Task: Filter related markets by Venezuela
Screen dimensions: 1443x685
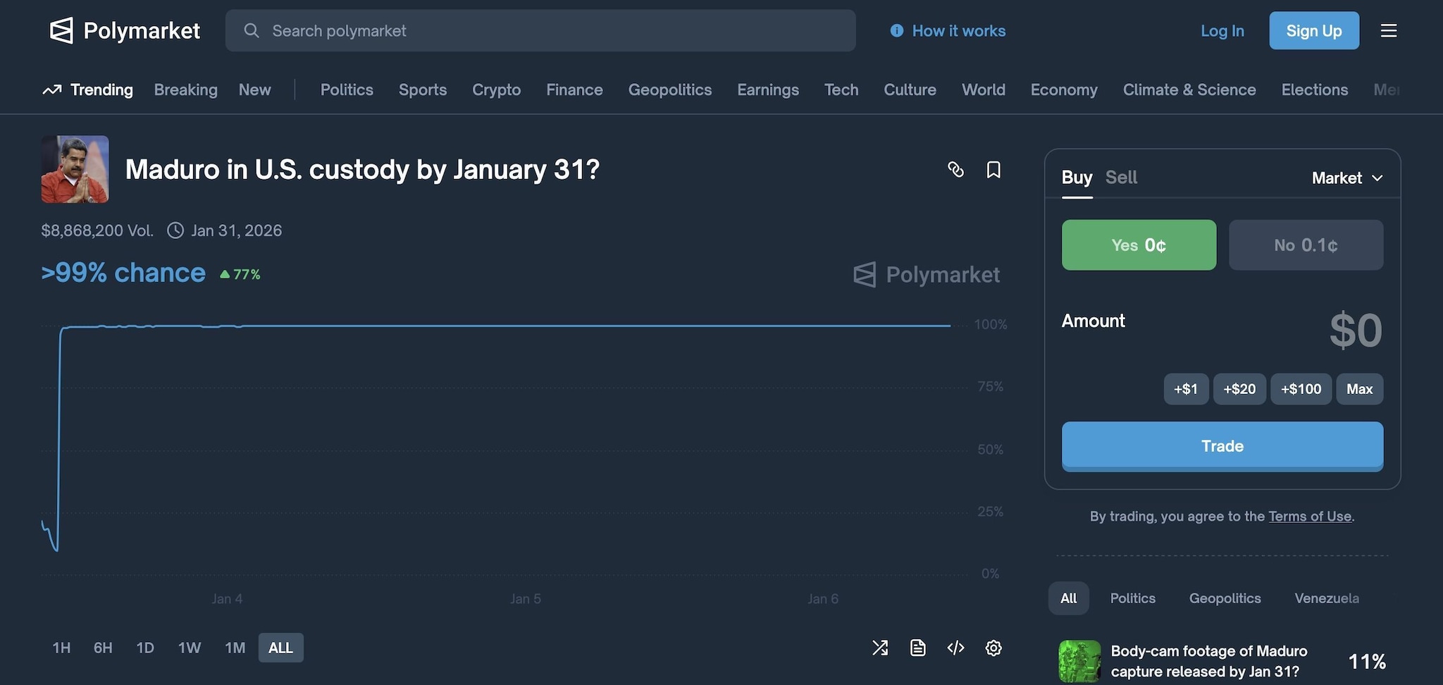Action: [1327, 598]
